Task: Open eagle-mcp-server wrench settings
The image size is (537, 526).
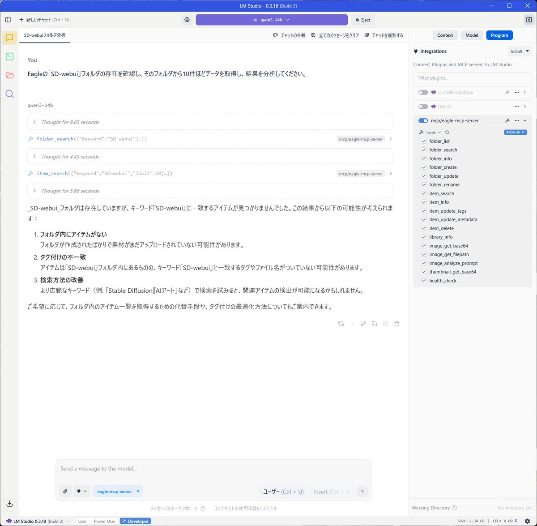Action: click(x=507, y=120)
